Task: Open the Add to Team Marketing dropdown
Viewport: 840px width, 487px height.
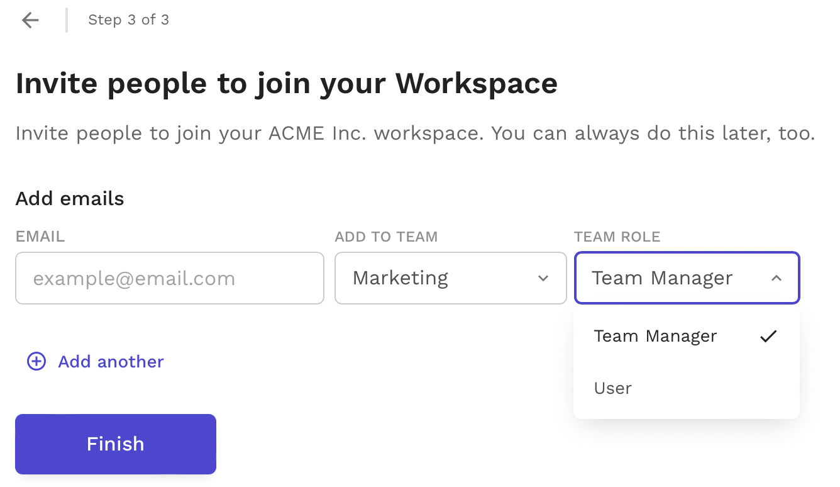Action: (x=451, y=278)
